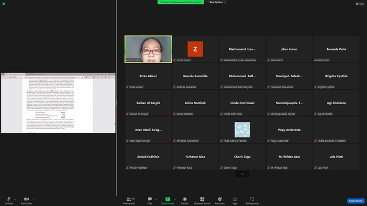Click muted mic icon beside Charis Taga label
The height and width of the screenshot is (206, 367).
coord(221,168)
